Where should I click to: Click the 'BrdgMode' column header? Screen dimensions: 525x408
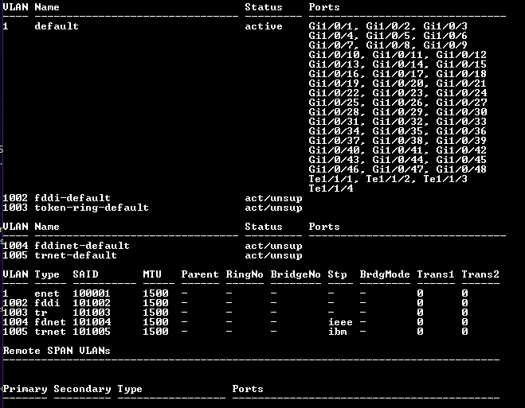(x=385, y=274)
